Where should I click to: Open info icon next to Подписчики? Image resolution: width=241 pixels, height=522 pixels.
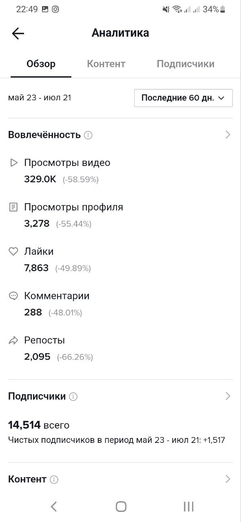73,396
